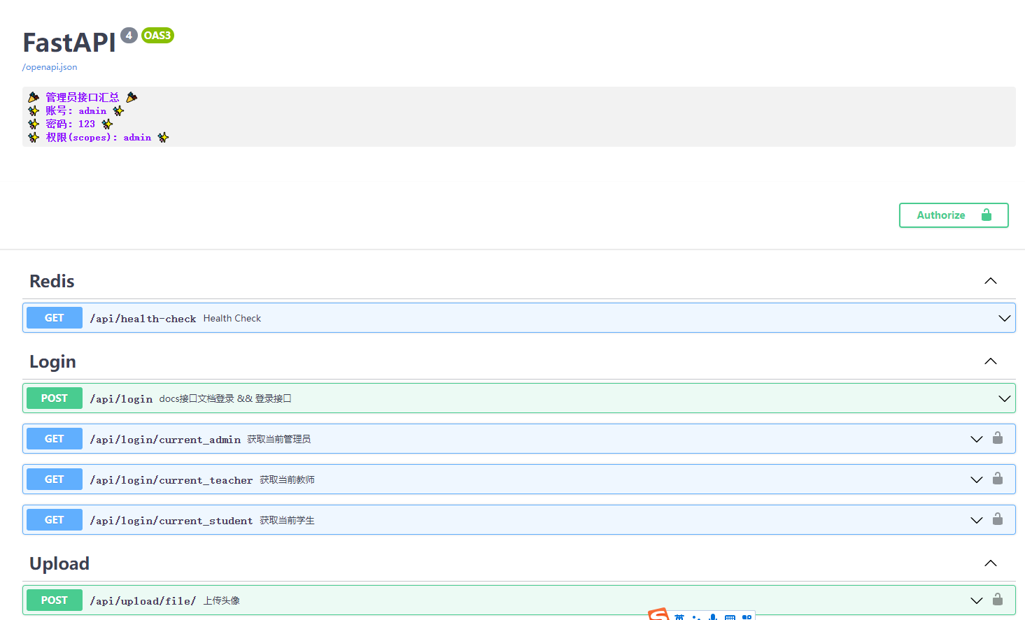Image resolution: width=1025 pixels, height=620 pixels.
Task: Collapse the Login section
Action: [x=990, y=361]
